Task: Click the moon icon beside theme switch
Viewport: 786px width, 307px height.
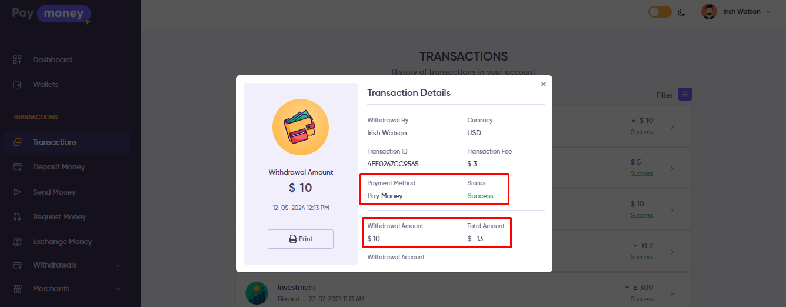Action: (682, 12)
